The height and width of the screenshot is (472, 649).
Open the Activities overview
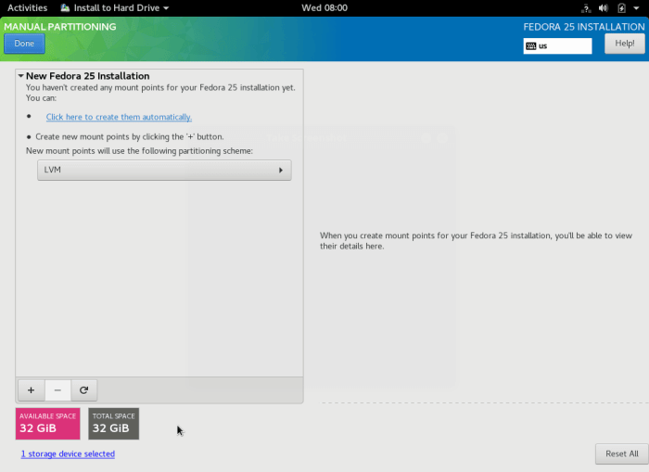tap(27, 7)
